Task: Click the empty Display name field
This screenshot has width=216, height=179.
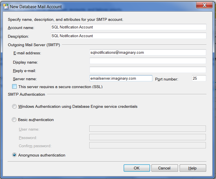Action: (x=148, y=61)
